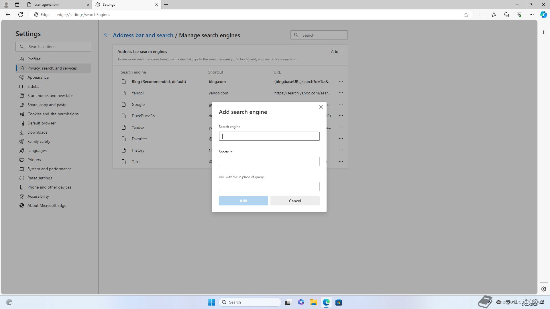Viewport: 550px width, 309px height.
Task: Open Settings and more ellipsis menu
Action: pos(531,15)
